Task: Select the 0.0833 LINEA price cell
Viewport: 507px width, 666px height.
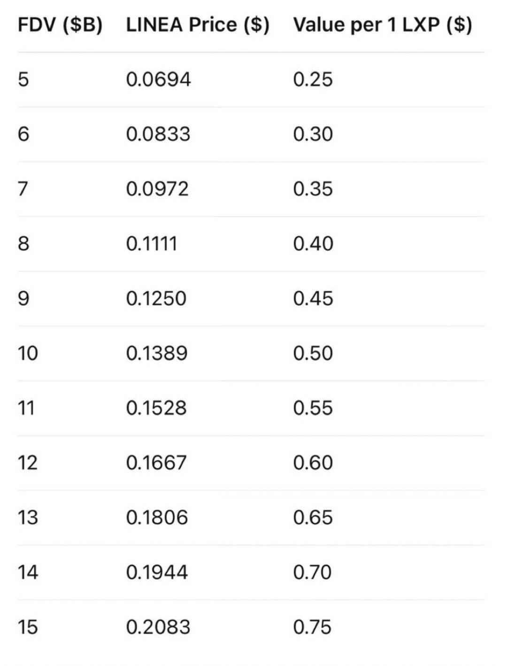Action: click(x=158, y=134)
